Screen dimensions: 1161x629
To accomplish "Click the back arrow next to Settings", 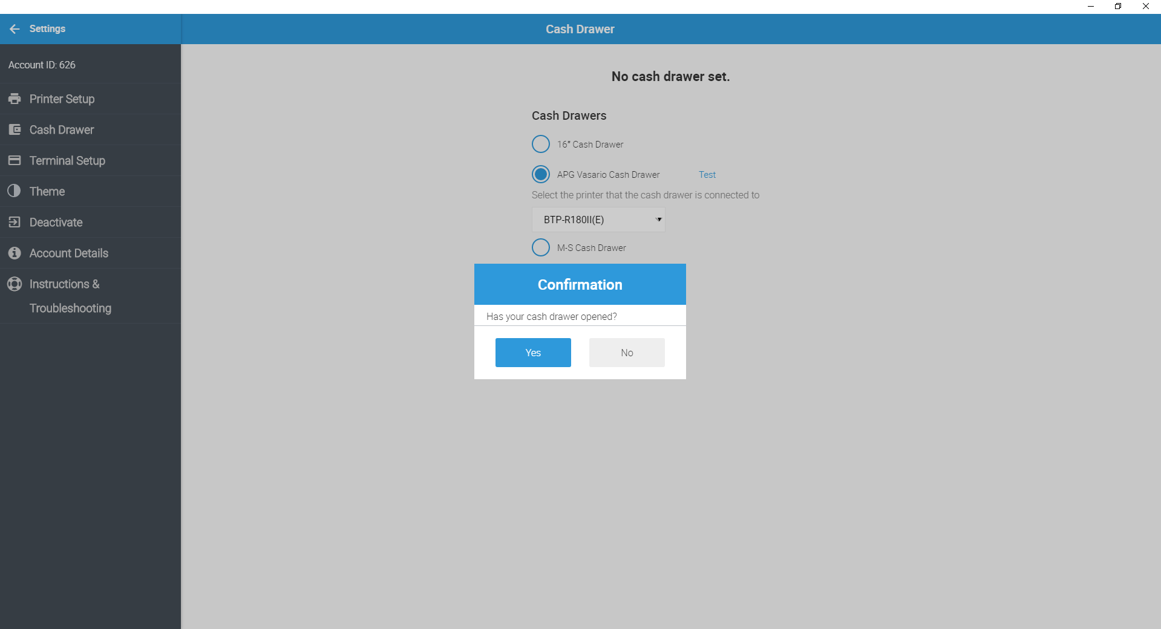I will click(x=15, y=29).
